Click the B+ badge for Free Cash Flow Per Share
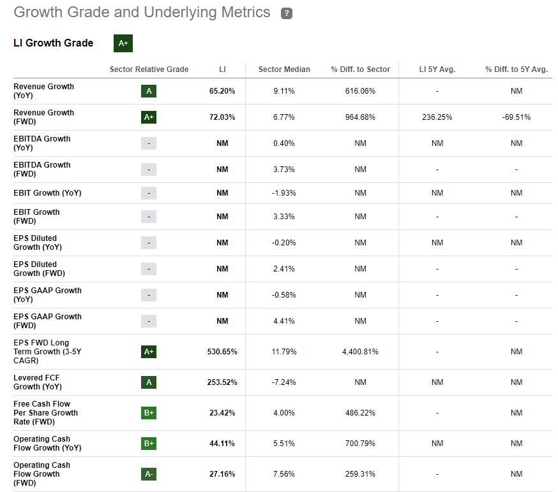This screenshot has height=492, width=558. pos(149,413)
